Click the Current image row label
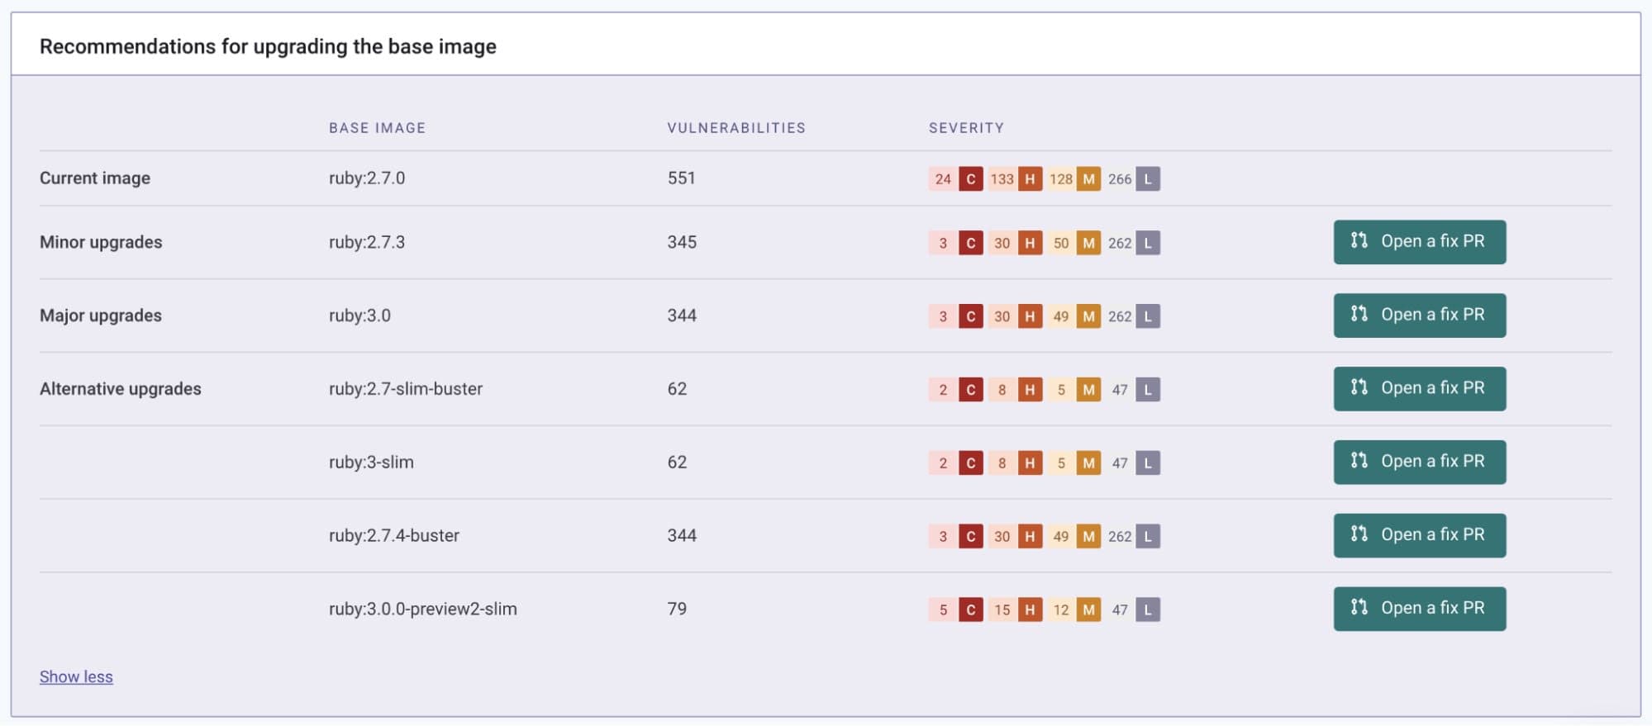Image resolution: width=1652 pixels, height=726 pixels. pyautogui.click(x=95, y=178)
